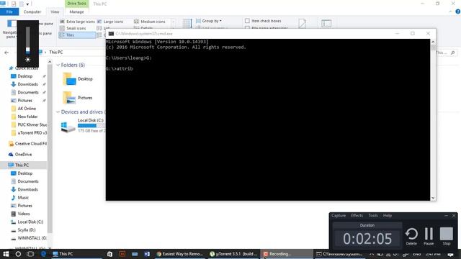The image size is (461, 259).
Task: Switch to Chrome Easiest Way taskbar button
Action: point(180,254)
